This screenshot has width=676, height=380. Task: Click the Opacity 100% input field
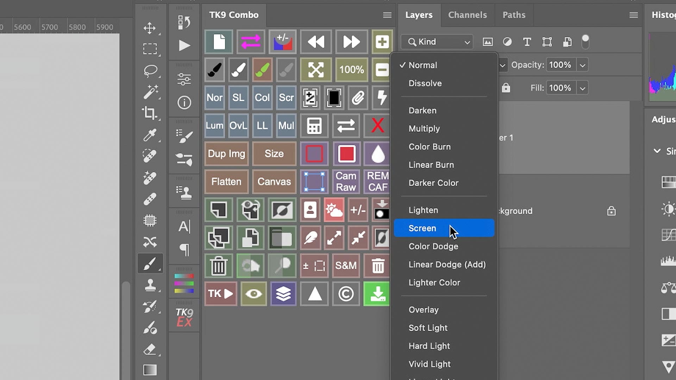pos(560,65)
